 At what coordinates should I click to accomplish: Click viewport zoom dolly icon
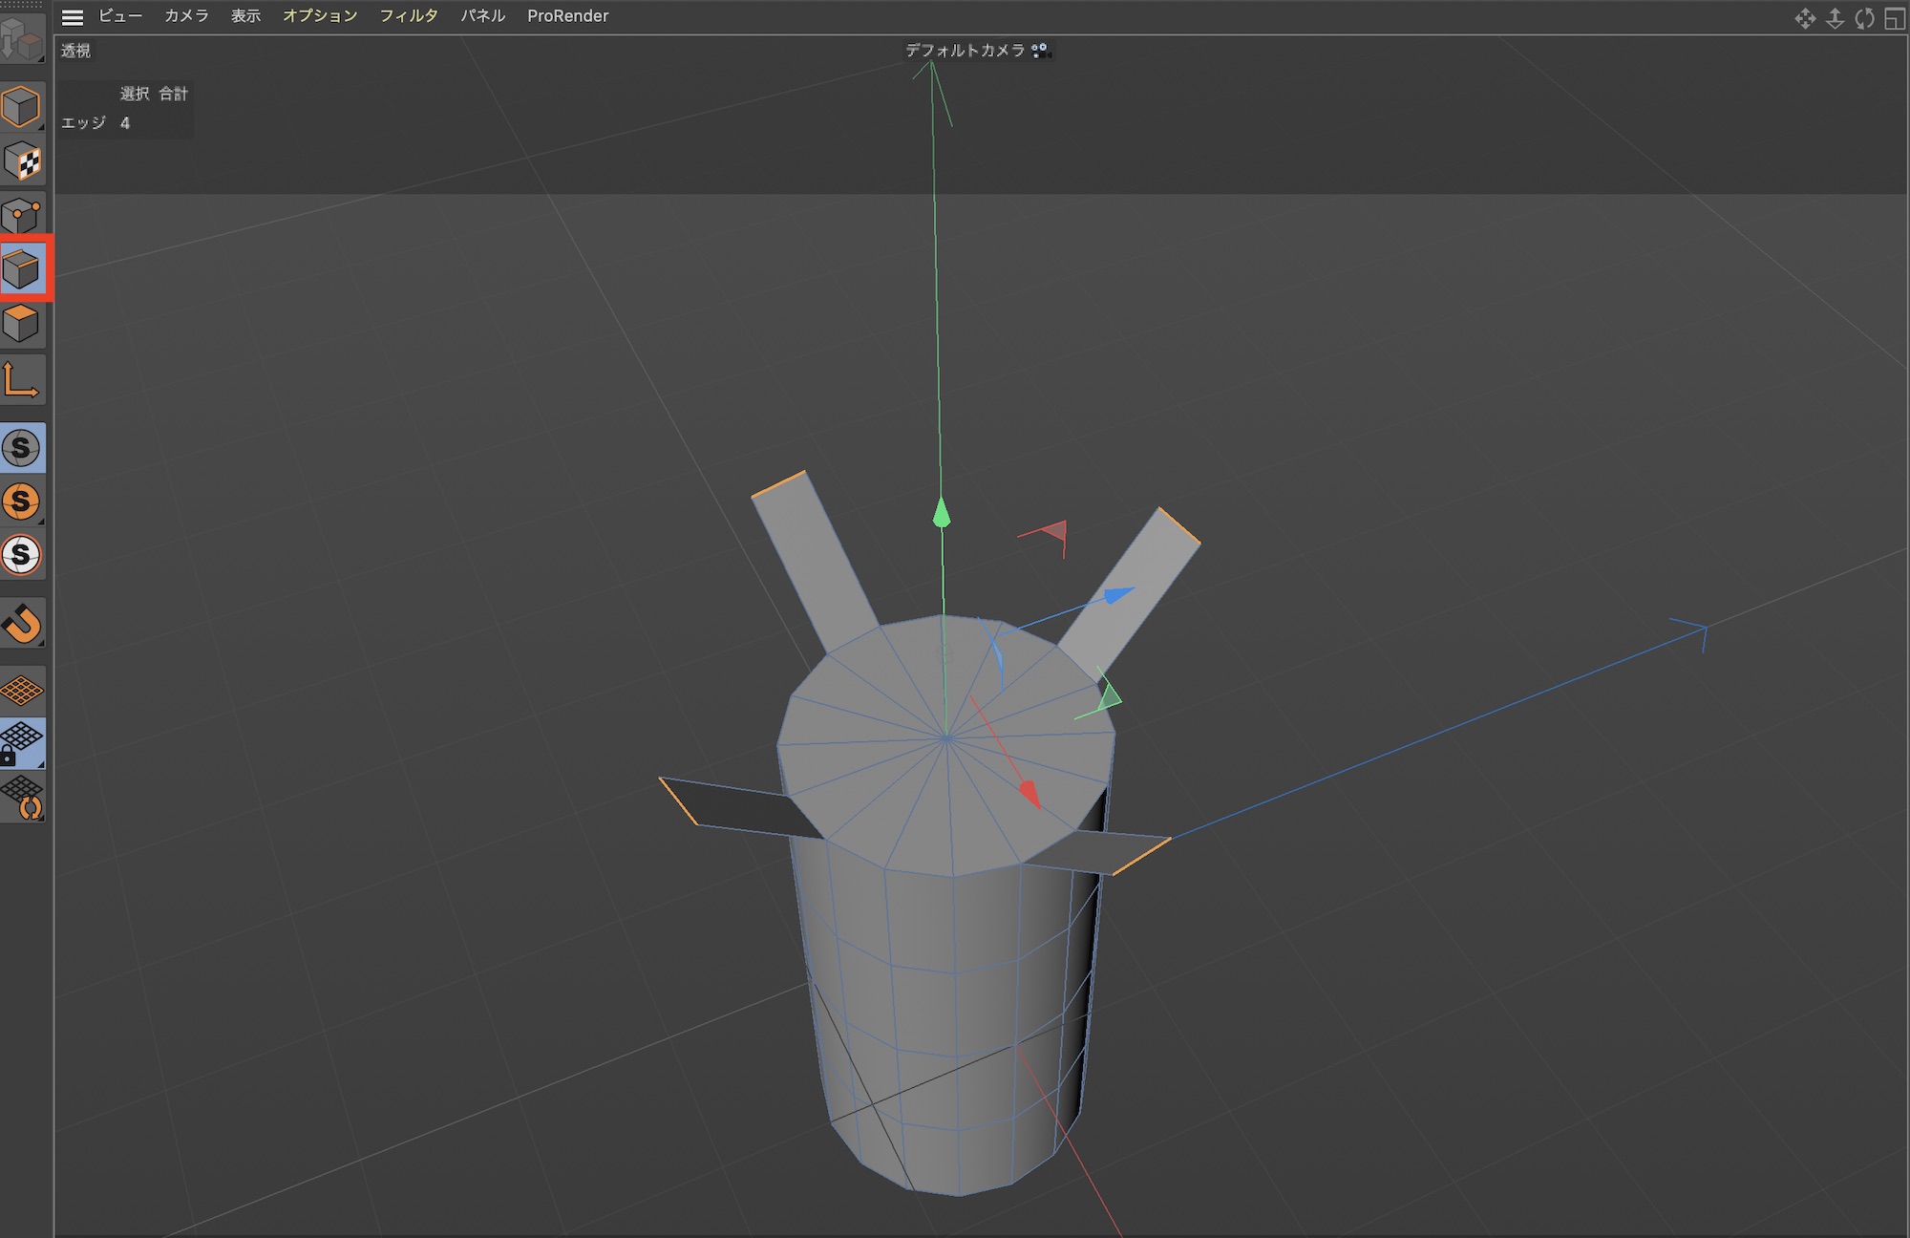[1835, 18]
